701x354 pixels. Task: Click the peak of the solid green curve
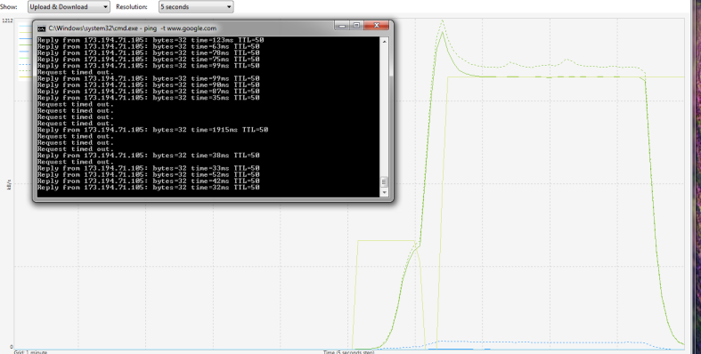(443, 33)
